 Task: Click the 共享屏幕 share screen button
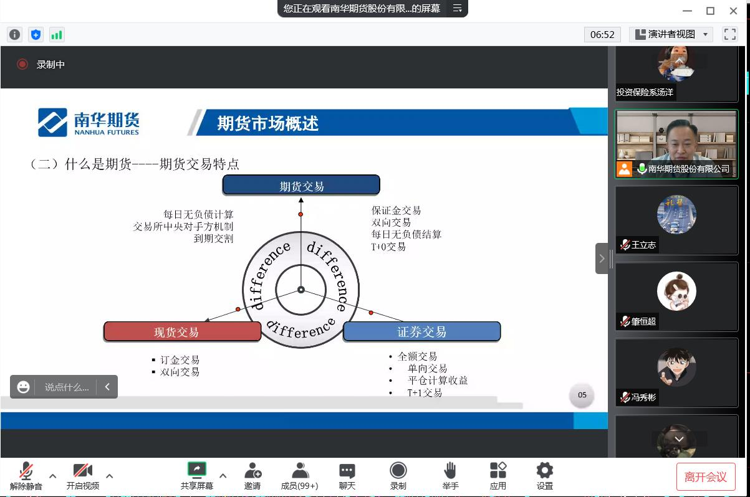pos(197,476)
